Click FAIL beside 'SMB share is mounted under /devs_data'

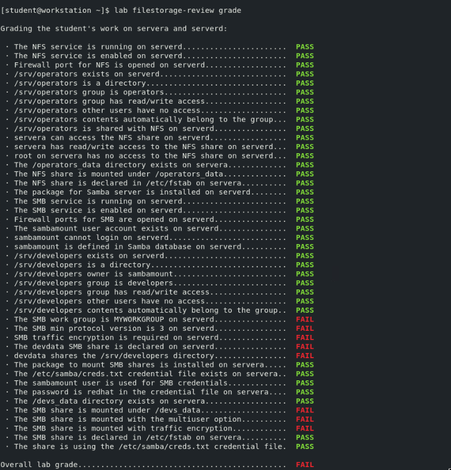(304, 410)
